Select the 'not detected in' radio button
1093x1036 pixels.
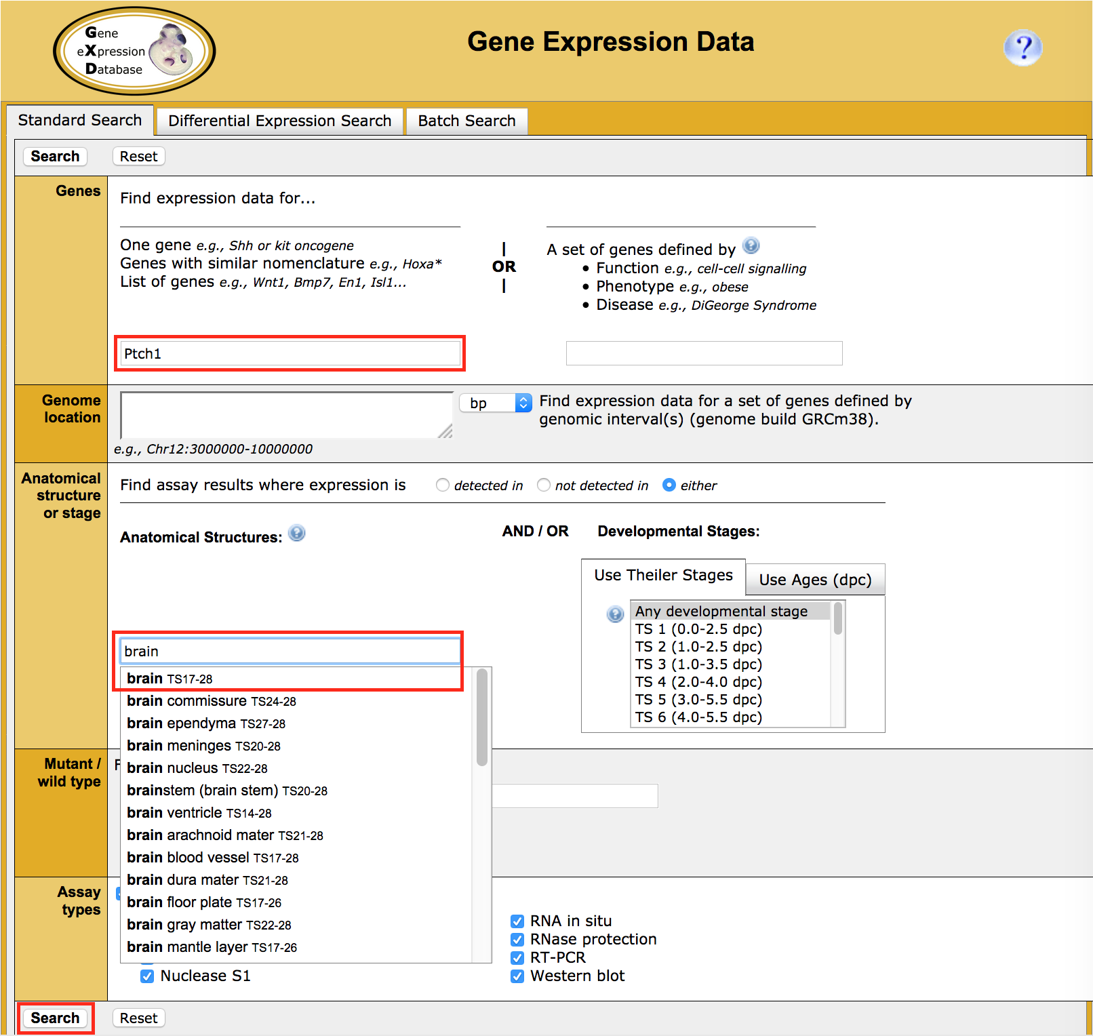tap(544, 485)
